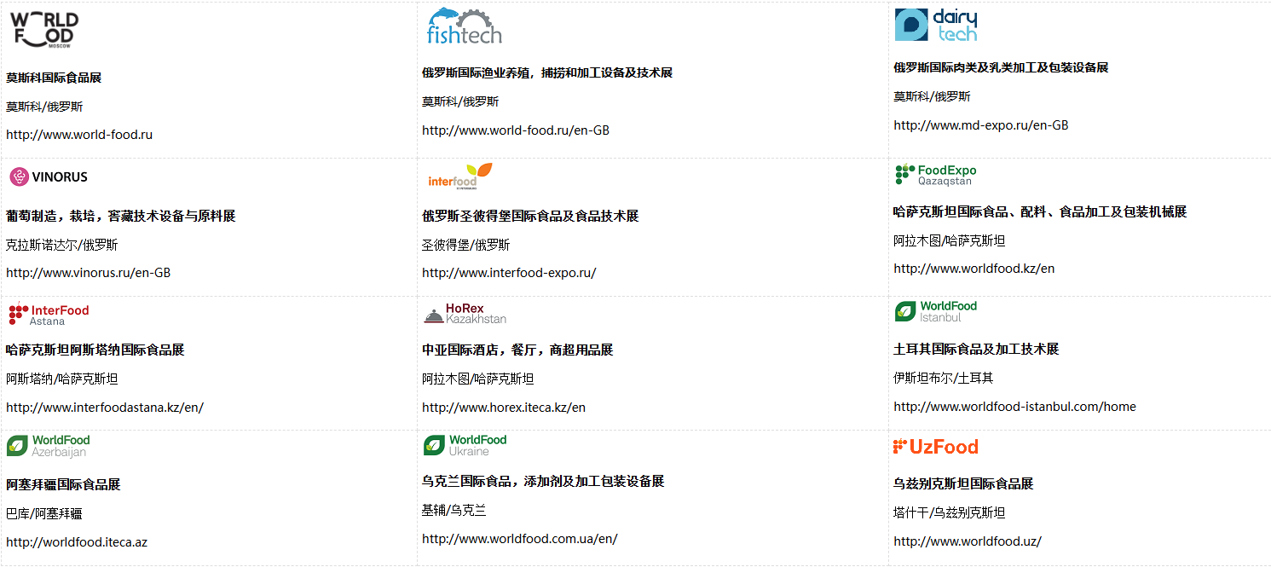Click 阿拉木图/哈萨克斯坦 under the FoodExpo title
The image size is (1271, 567).
coord(950,241)
